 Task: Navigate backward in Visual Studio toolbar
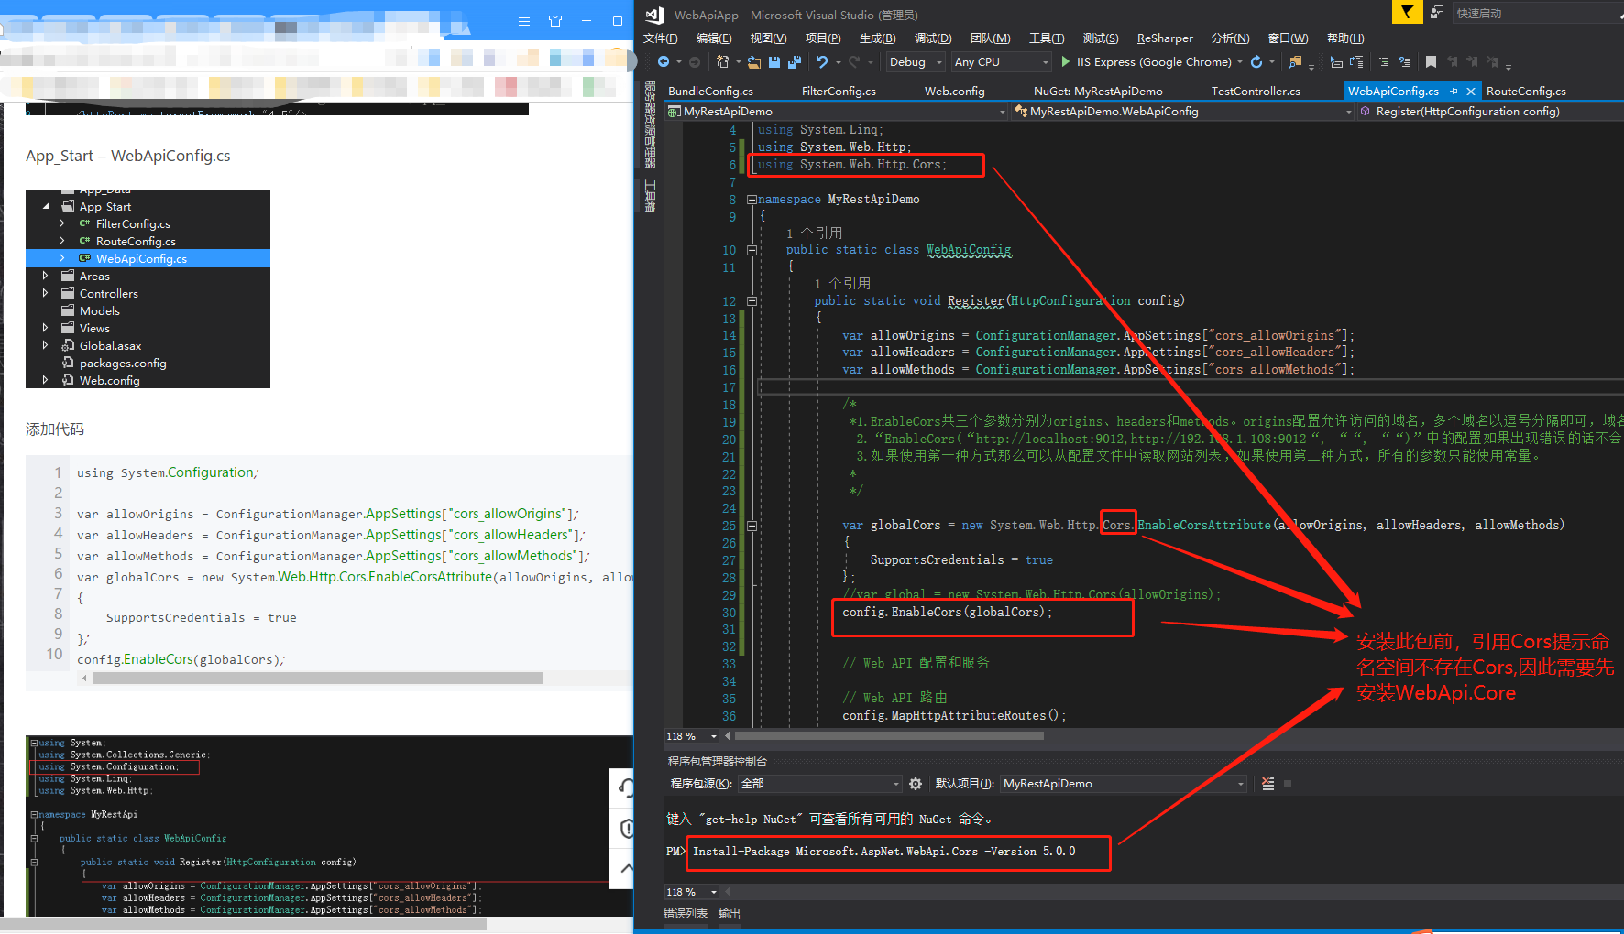664,62
